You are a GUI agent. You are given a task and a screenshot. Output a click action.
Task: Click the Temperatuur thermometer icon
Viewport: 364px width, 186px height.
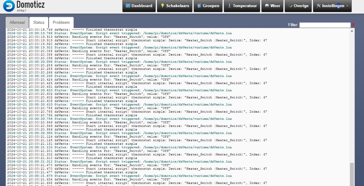[229, 6]
